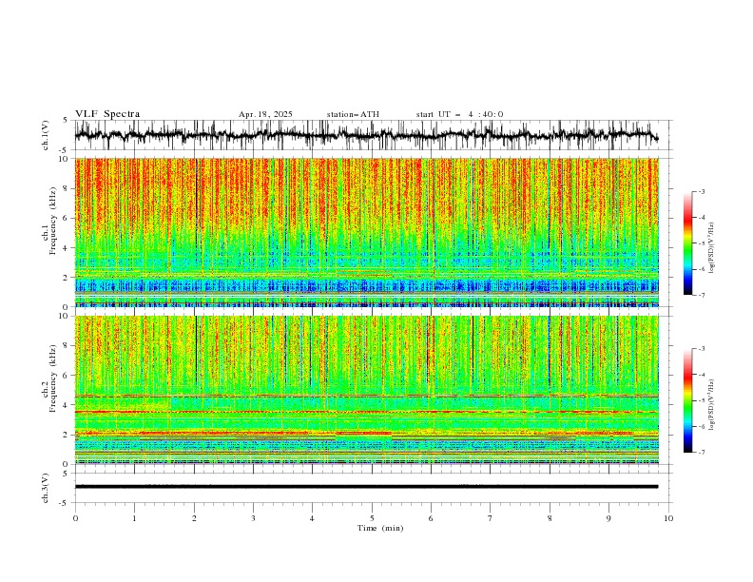This screenshot has width=753, height=582.
Task: Click inside the ch.2 spectrogram panel
Action: [x=366, y=390]
